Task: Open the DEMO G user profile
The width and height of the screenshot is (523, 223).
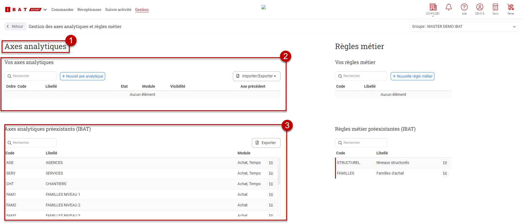Action: [480, 7]
